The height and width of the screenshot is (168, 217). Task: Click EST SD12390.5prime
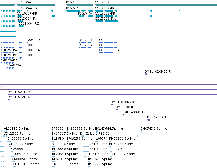tap(6, 136)
